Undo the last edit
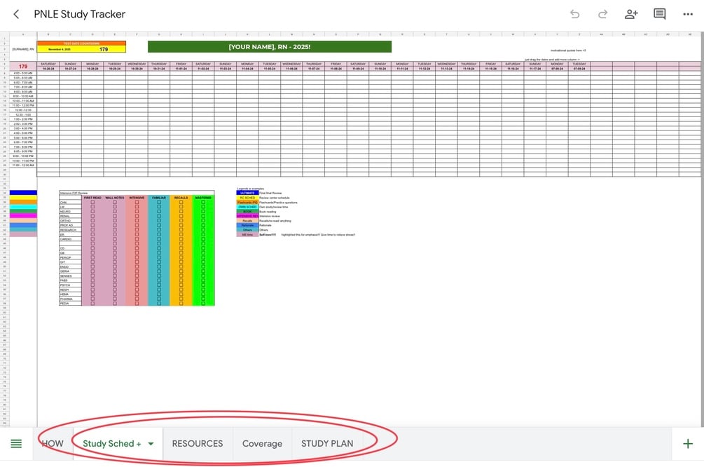Image resolution: width=704 pixels, height=467 pixels. coord(574,15)
